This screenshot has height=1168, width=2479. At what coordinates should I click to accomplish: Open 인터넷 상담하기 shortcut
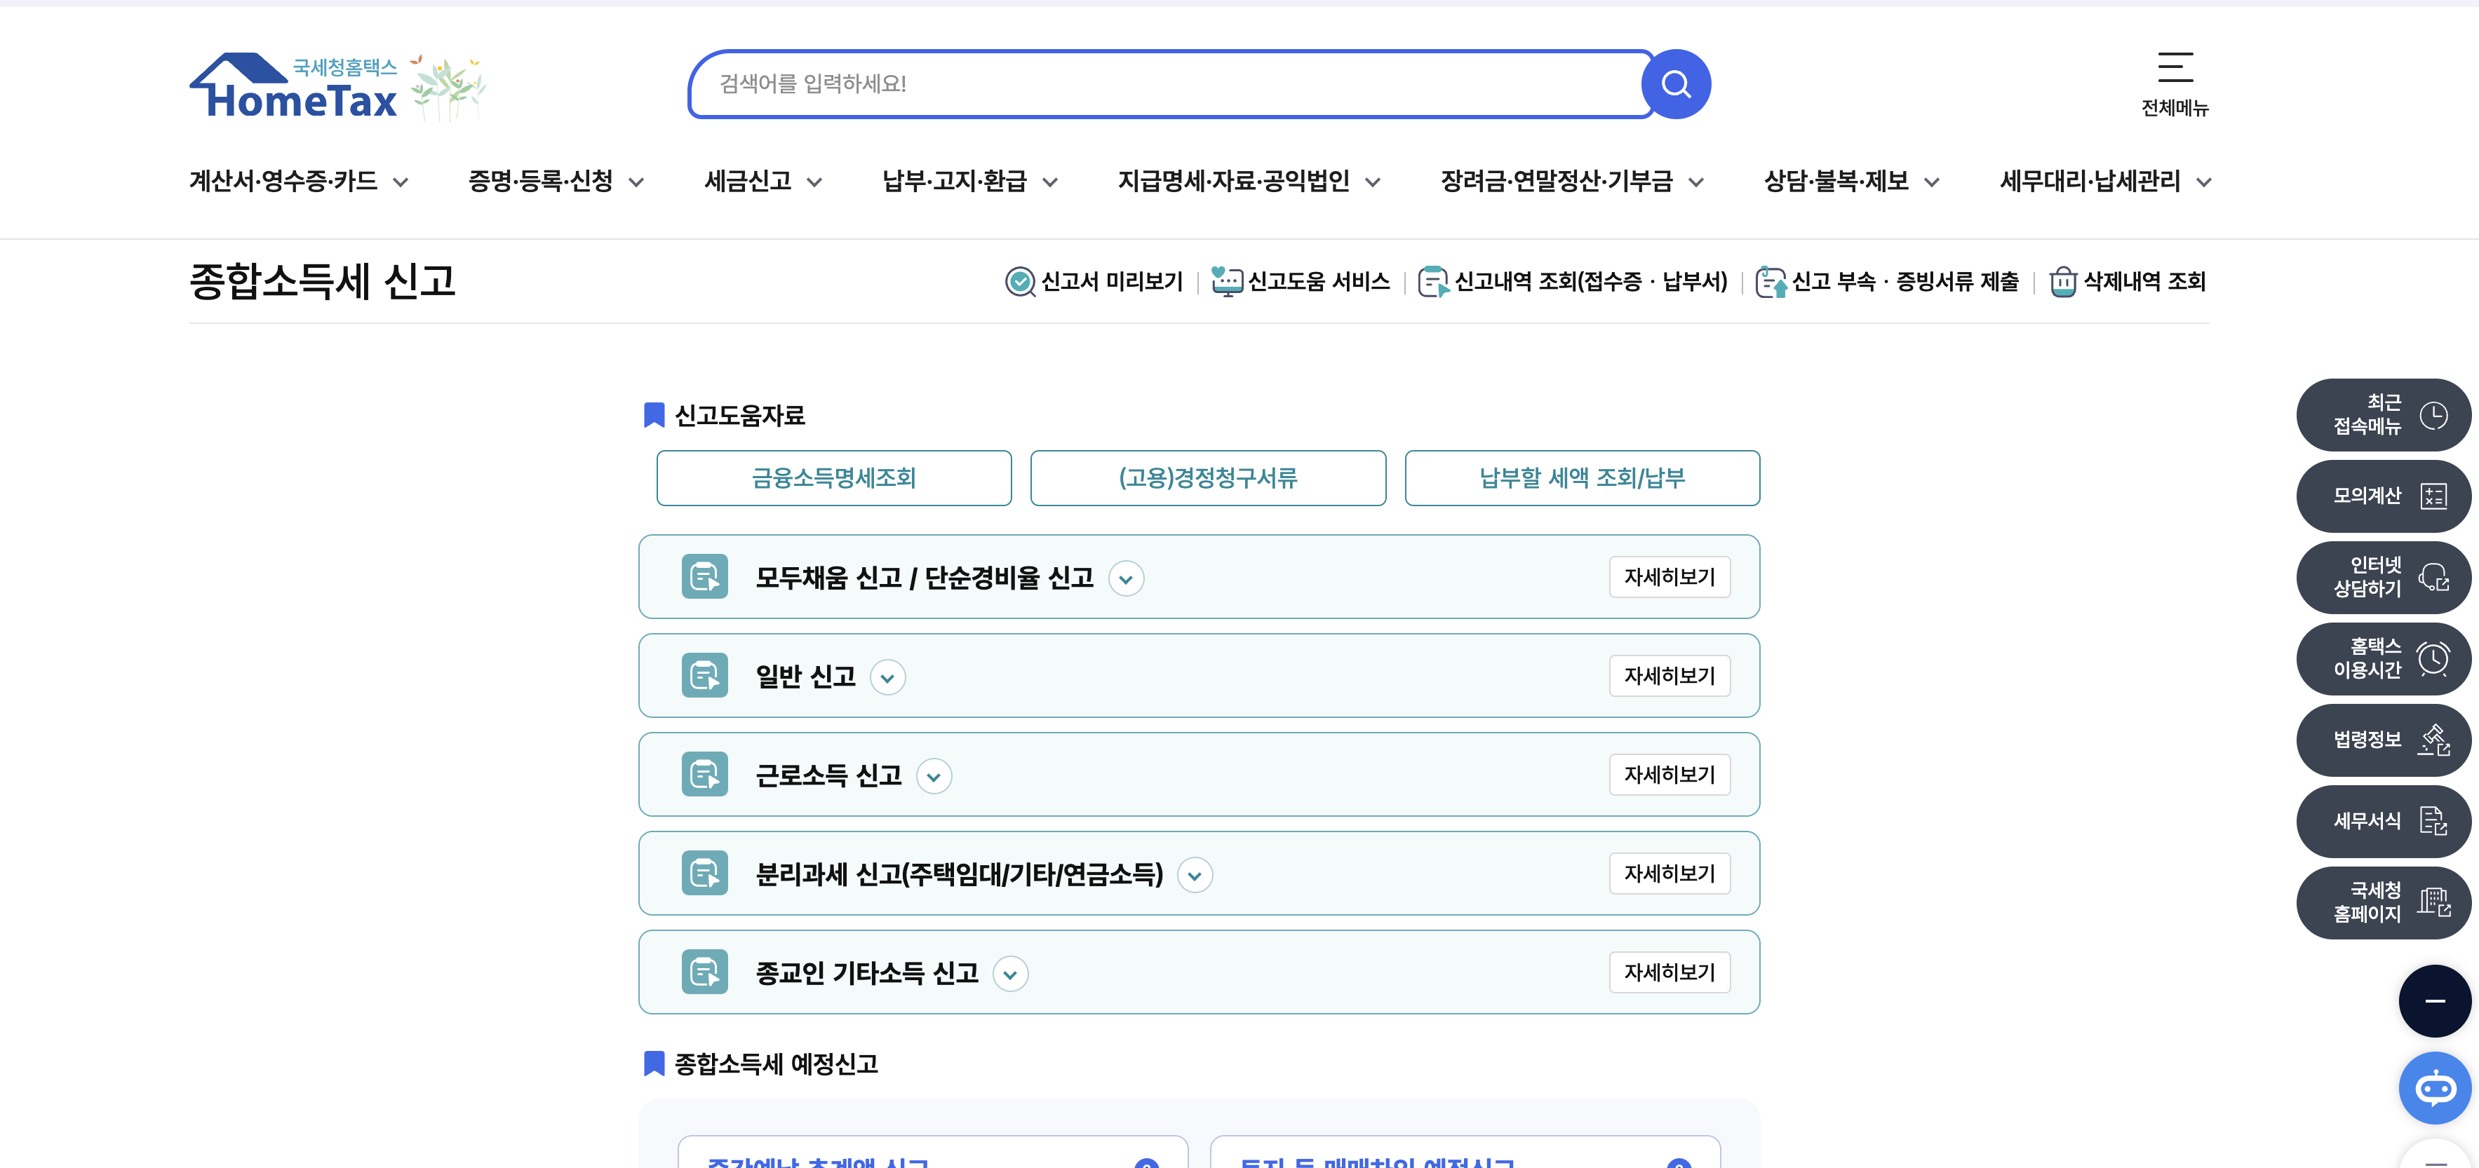pos(2383,577)
